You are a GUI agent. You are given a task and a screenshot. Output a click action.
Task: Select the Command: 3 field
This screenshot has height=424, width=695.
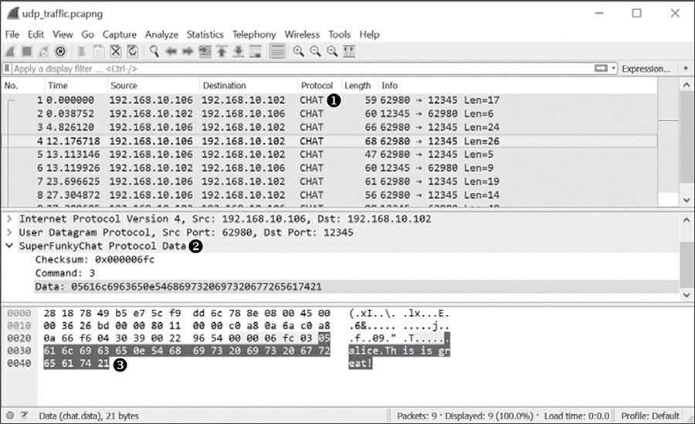click(65, 273)
